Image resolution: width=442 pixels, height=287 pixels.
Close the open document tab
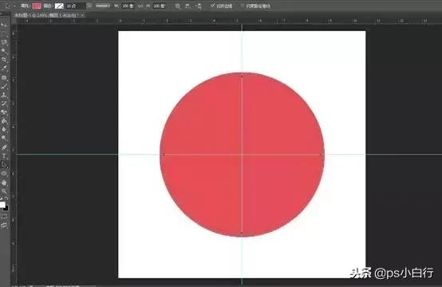pos(82,16)
